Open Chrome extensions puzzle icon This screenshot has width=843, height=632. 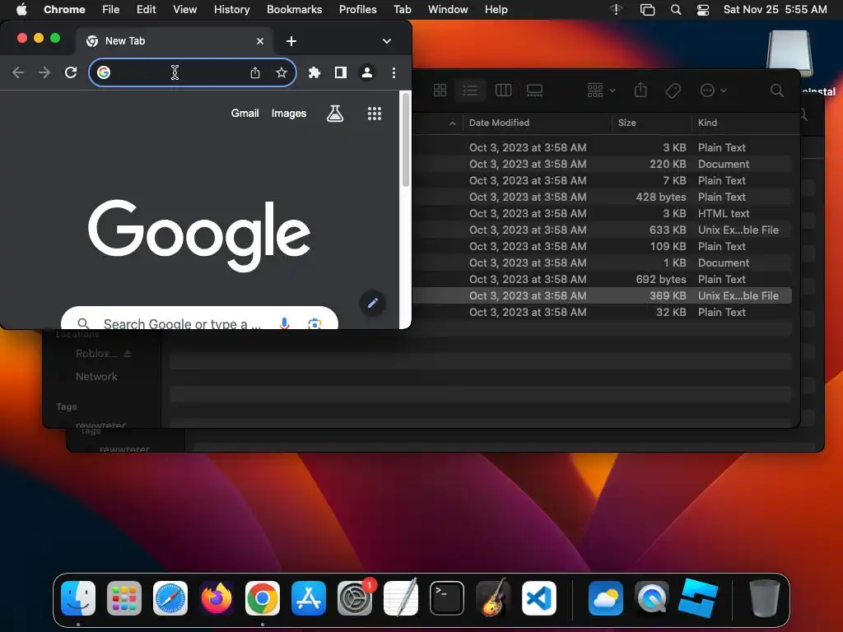pos(314,72)
